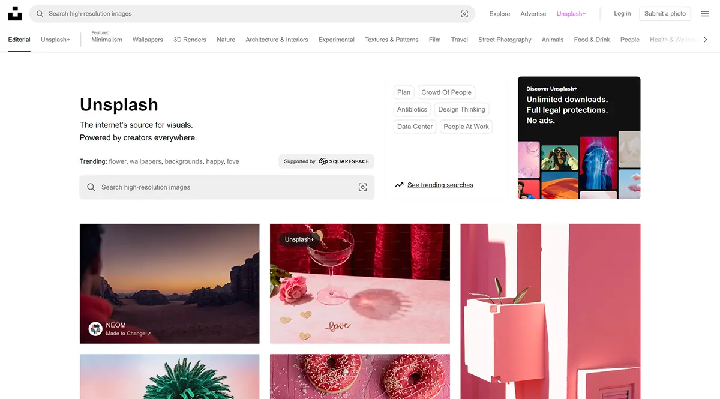Open the Film category

[x=435, y=40]
